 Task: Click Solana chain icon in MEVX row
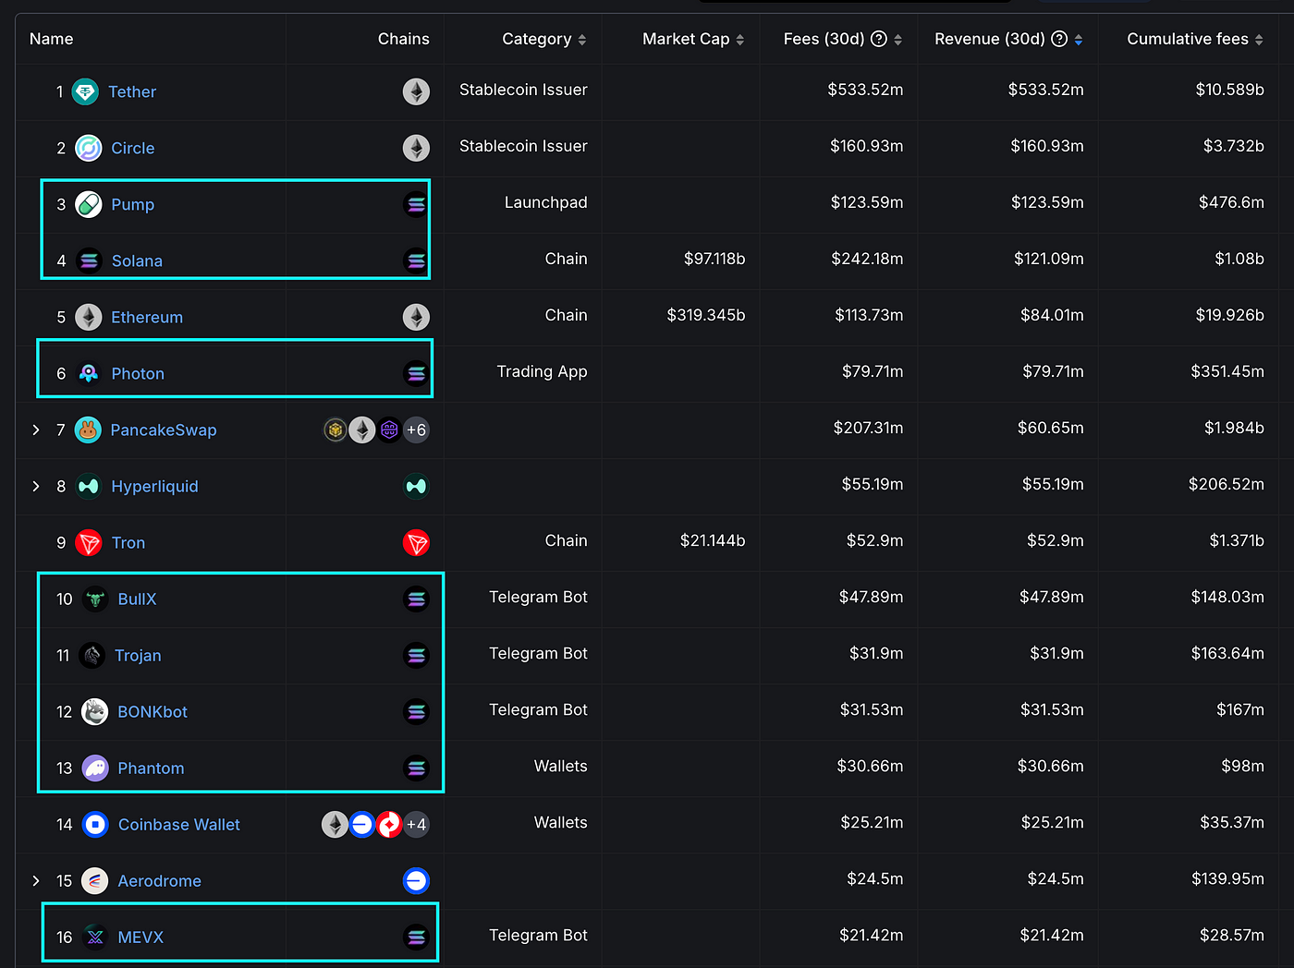tap(416, 937)
